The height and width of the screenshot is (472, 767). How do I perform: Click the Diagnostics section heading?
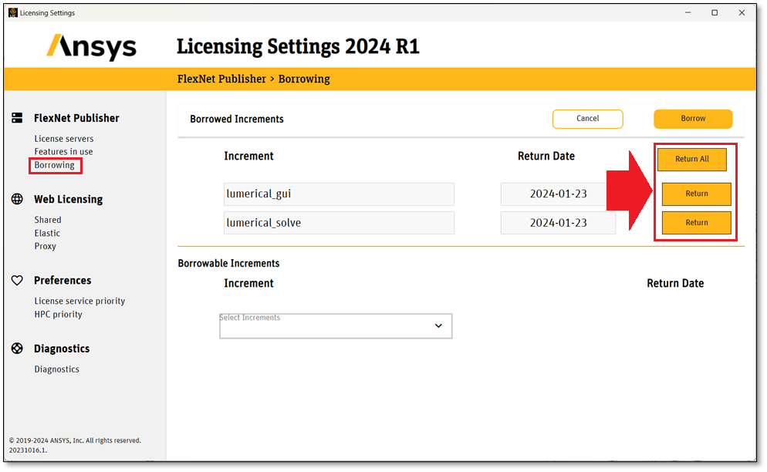tap(62, 349)
